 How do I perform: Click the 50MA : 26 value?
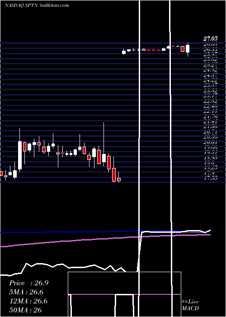click(x=25, y=310)
